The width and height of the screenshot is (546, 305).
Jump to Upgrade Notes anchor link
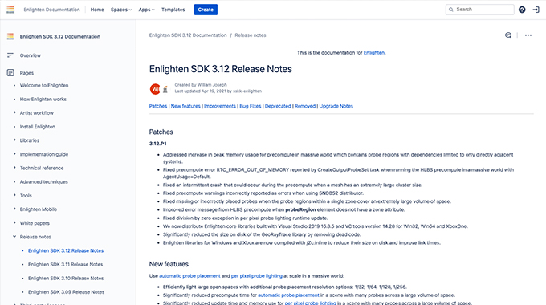(336, 106)
